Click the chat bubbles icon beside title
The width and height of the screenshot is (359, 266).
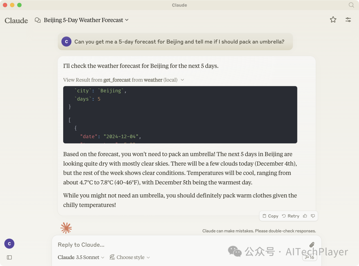tap(38, 20)
